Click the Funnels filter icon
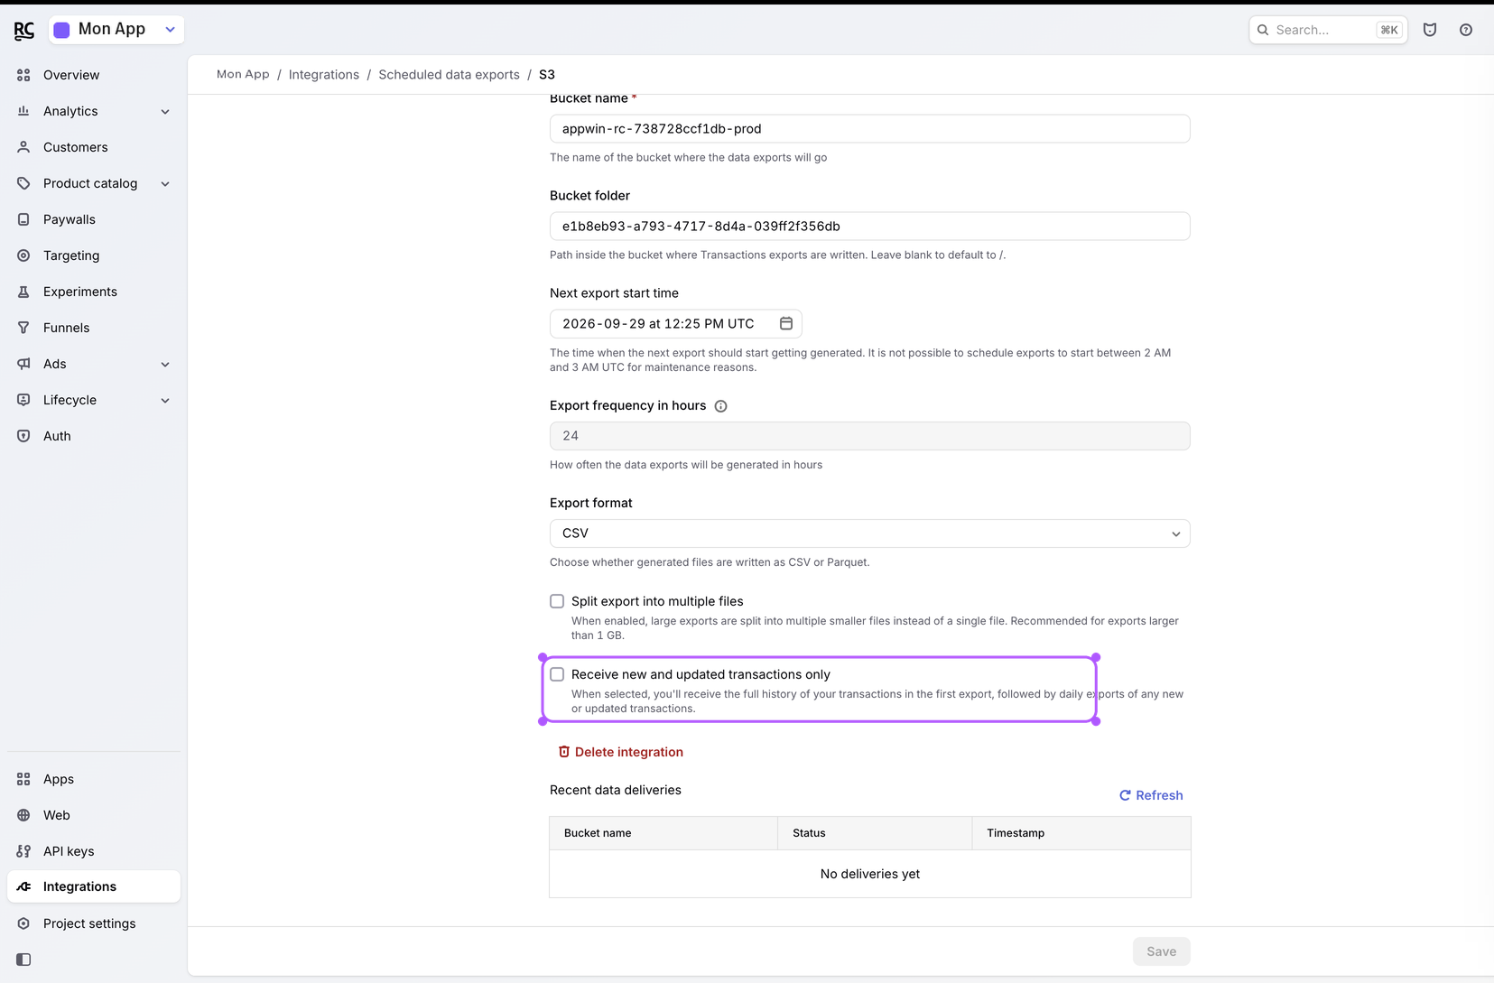Viewport: 1494px width, 983px height. coord(23,328)
